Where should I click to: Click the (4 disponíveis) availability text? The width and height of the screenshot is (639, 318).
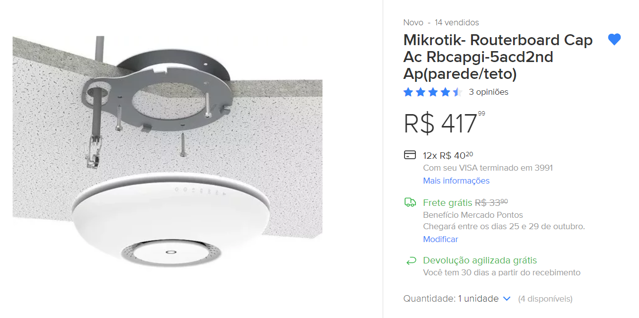[545, 299]
